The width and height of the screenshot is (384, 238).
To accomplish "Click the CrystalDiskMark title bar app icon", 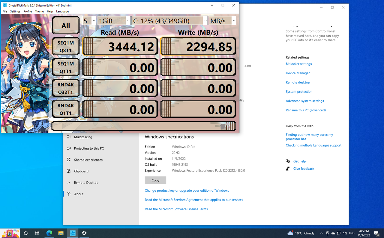I will point(4,5).
